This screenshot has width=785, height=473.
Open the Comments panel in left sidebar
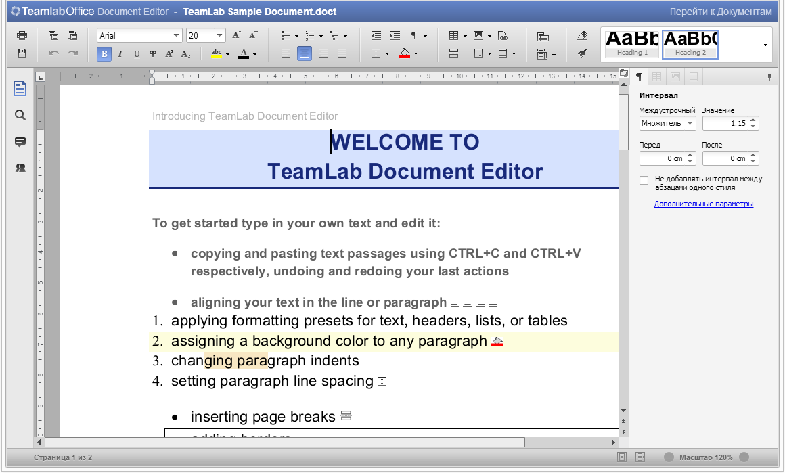tap(20, 141)
